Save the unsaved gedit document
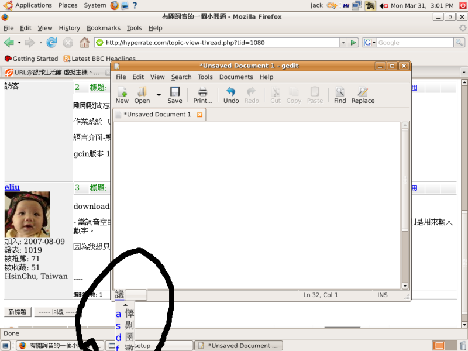The width and height of the screenshot is (468, 351). (175, 94)
